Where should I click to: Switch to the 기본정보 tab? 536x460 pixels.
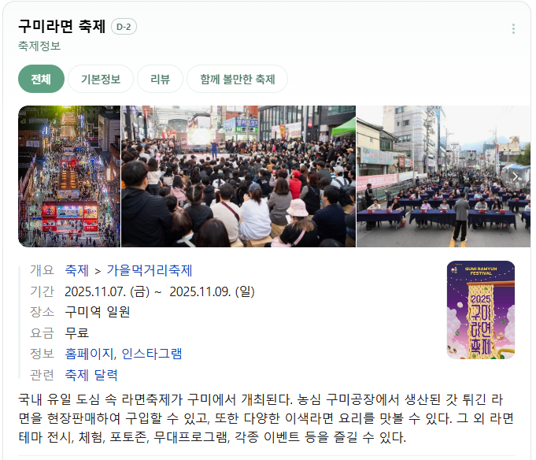(x=101, y=79)
